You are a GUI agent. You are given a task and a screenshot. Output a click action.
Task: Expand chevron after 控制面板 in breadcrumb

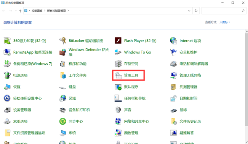tap(45, 11)
